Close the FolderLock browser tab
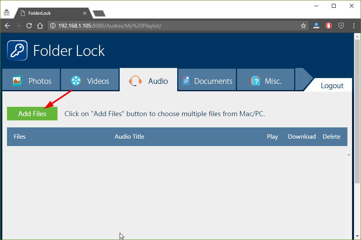361x240 pixels. click(x=84, y=13)
